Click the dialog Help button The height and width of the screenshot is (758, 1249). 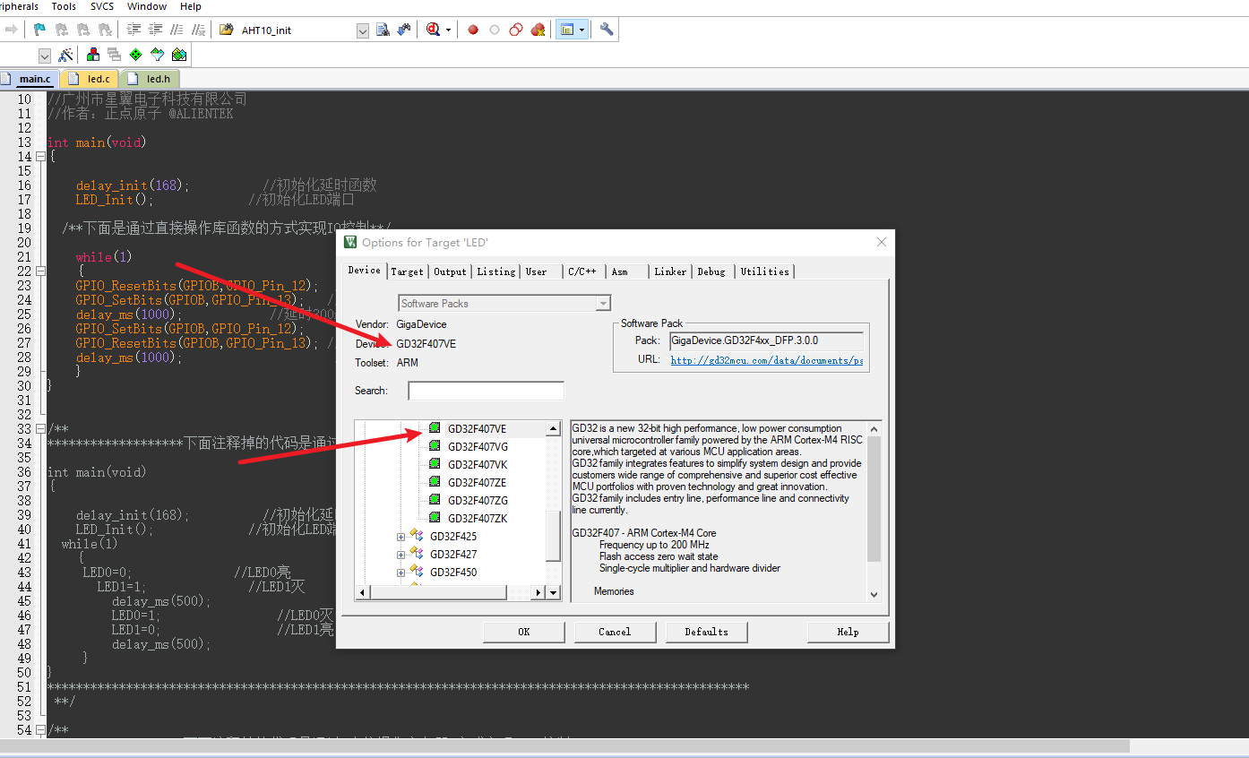point(848,632)
